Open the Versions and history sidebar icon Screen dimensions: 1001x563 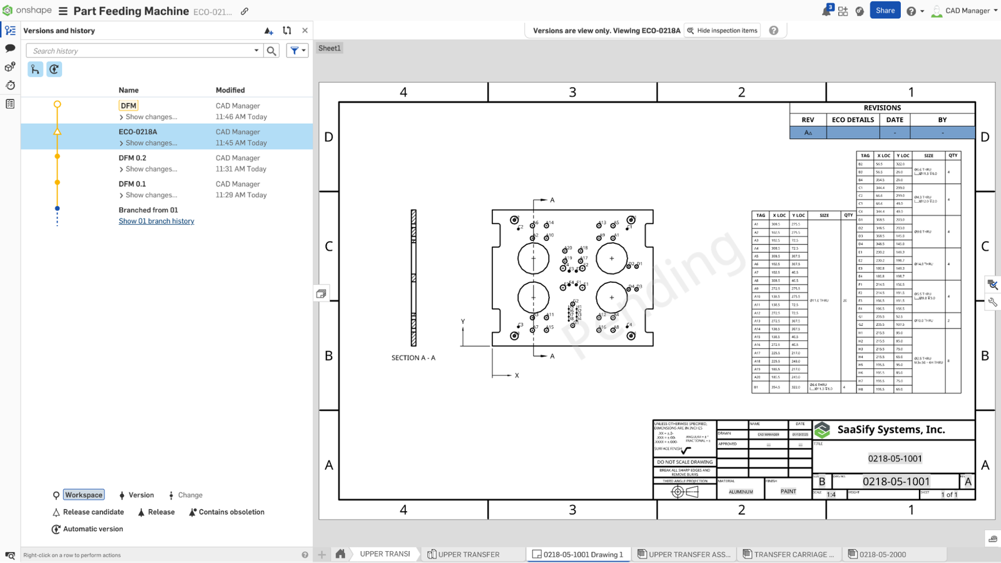(9, 29)
